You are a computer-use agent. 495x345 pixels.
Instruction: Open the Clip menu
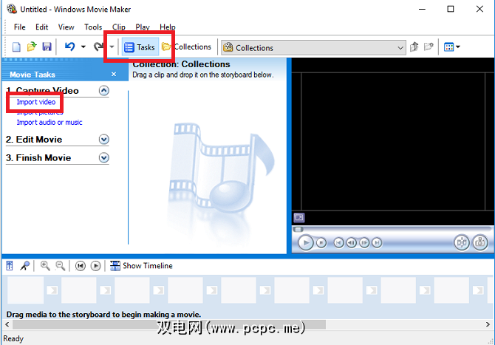coord(119,27)
